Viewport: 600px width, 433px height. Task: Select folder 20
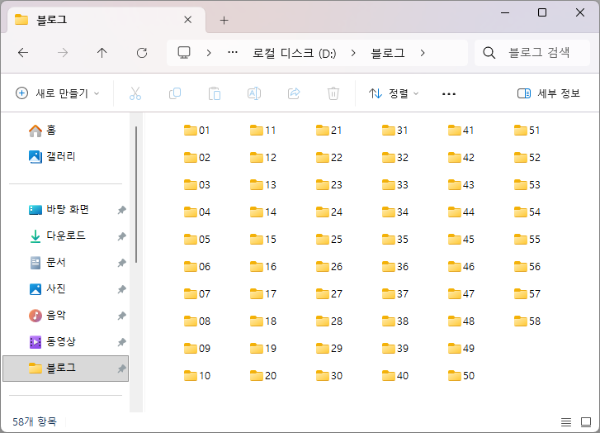[x=263, y=375]
